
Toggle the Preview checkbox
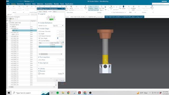39,74
